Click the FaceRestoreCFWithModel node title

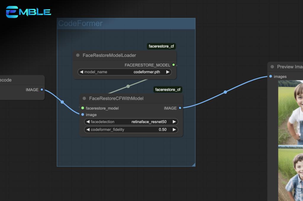pyautogui.click(x=116, y=98)
